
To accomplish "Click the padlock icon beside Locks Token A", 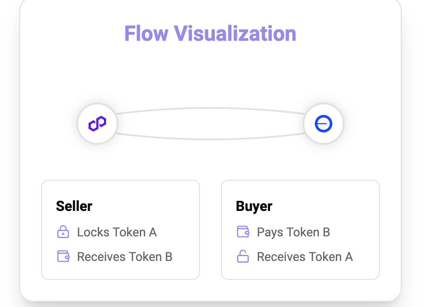I will tap(63, 232).
